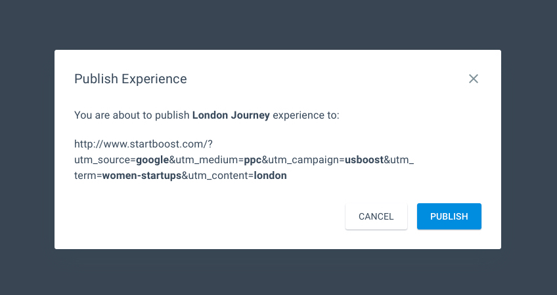
Task: Click the empty white area left of Cancel
Action: coord(197,216)
